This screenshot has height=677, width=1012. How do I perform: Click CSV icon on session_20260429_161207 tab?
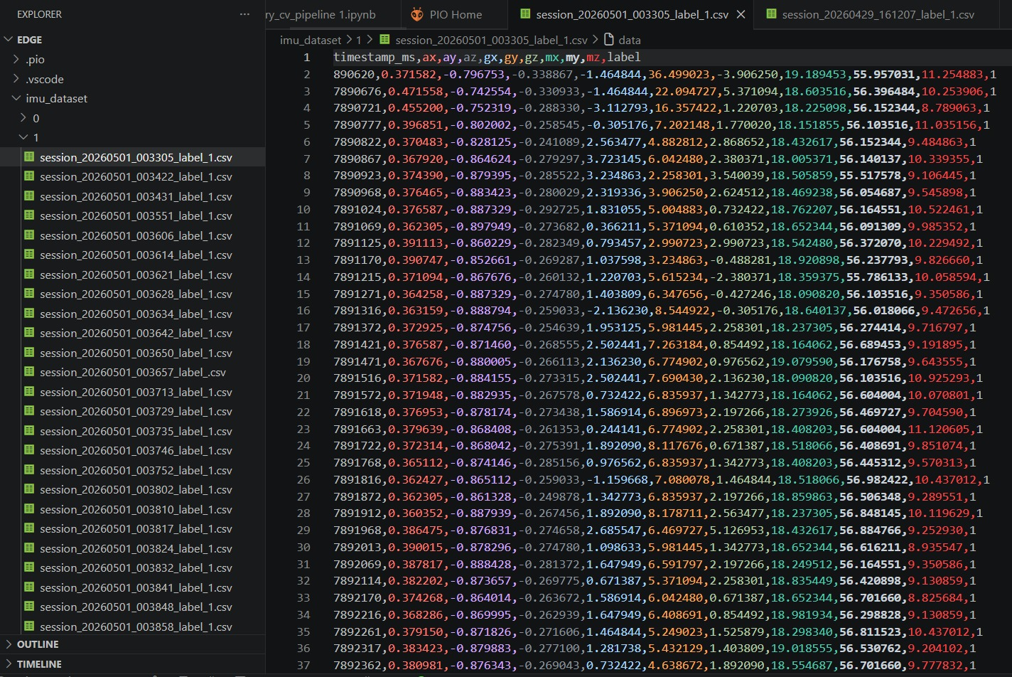pyautogui.click(x=771, y=14)
